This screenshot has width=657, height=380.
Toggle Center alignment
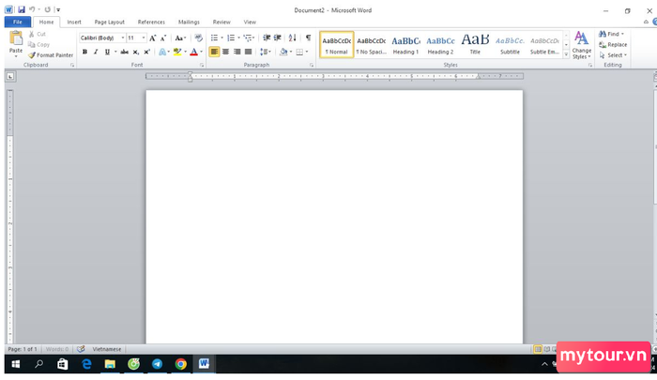225,52
